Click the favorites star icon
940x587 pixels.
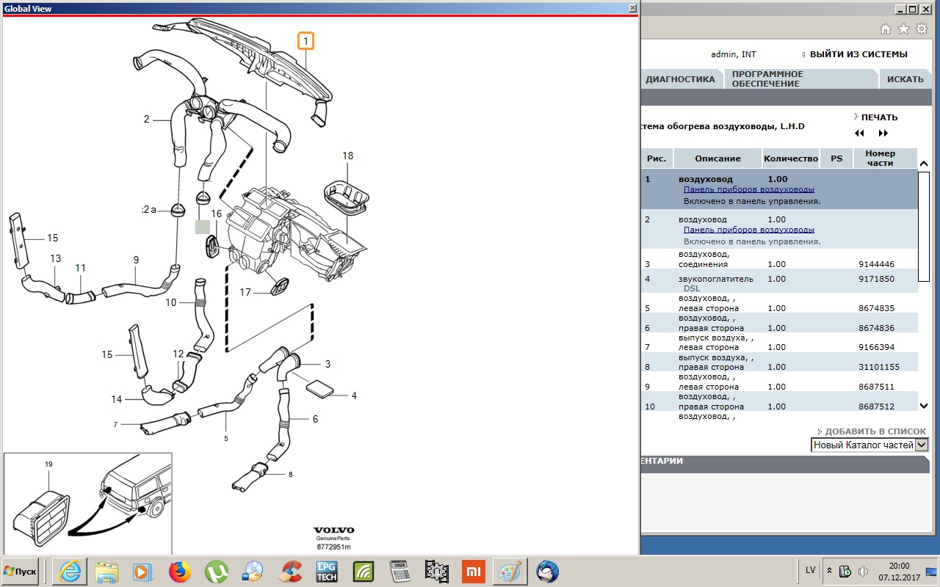point(903,29)
